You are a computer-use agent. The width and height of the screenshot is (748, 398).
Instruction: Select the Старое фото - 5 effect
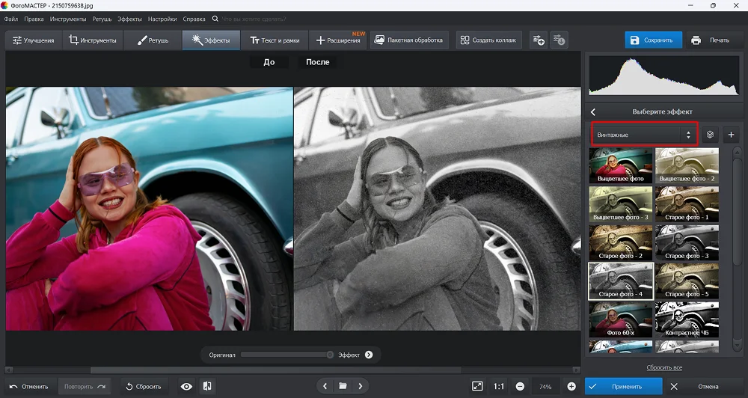click(x=687, y=281)
